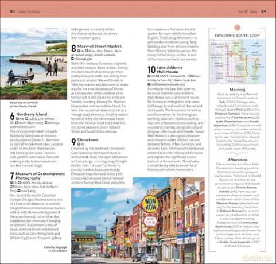276x264 pixels.
Task: Click the bold Lowcountry text
Action: click(x=249, y=223)
